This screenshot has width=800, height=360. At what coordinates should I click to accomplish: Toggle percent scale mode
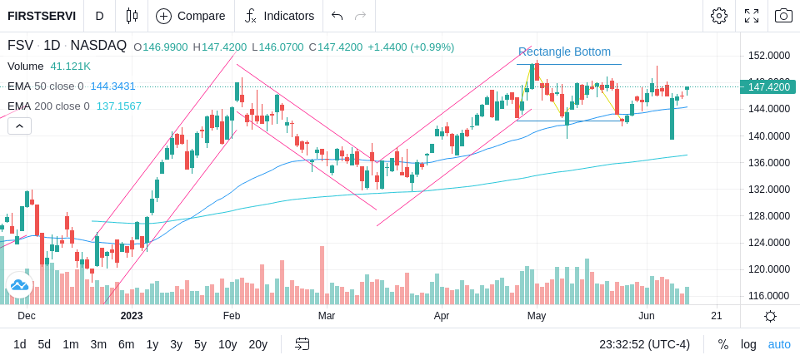(x=723, y=344)
